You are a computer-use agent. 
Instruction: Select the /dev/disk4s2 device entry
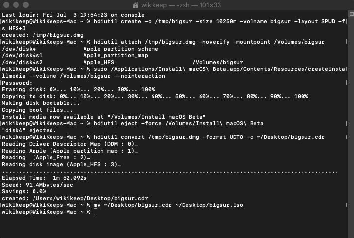tap(22, 62)
